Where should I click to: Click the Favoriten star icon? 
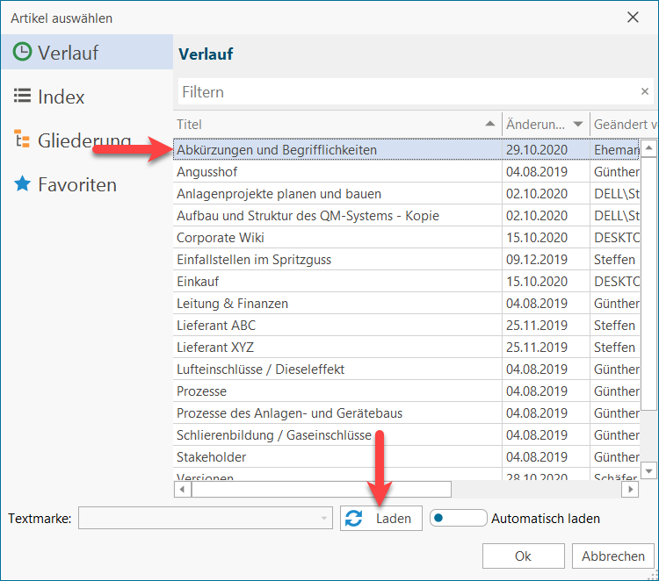(22, 184)
